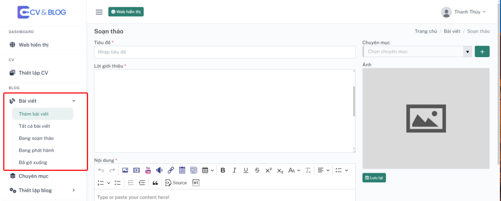
Task: Insert a to-do checklist
Action: click(x=117, y=183)
